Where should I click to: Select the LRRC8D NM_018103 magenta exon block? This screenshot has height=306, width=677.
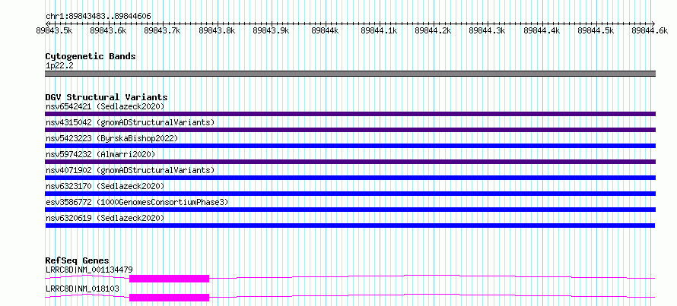click(169, 298)
